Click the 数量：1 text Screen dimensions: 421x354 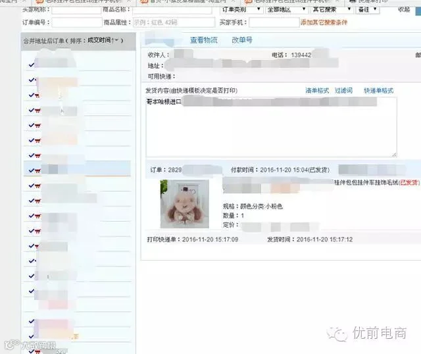pos(234,215)
